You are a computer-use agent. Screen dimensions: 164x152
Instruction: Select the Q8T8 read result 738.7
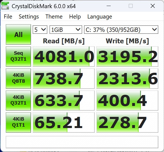(x=64, y=78)
